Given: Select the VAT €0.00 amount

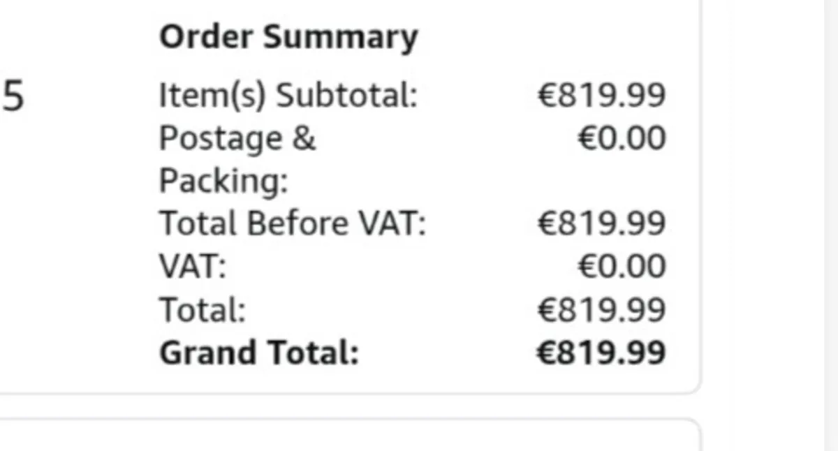Looking at the screenshot, I should point(622,267).
